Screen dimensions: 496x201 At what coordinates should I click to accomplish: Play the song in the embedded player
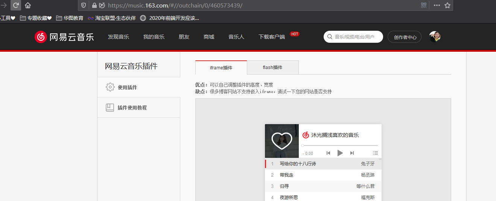340,153
